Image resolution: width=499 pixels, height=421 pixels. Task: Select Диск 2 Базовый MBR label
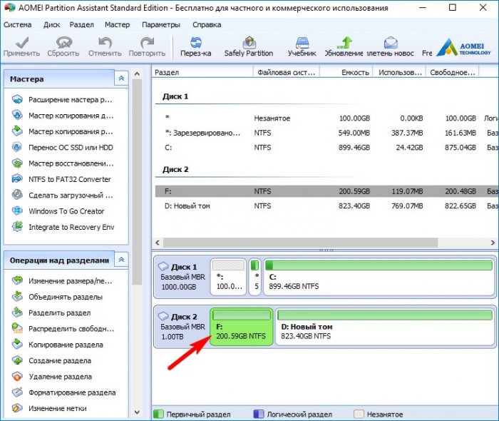181,327
